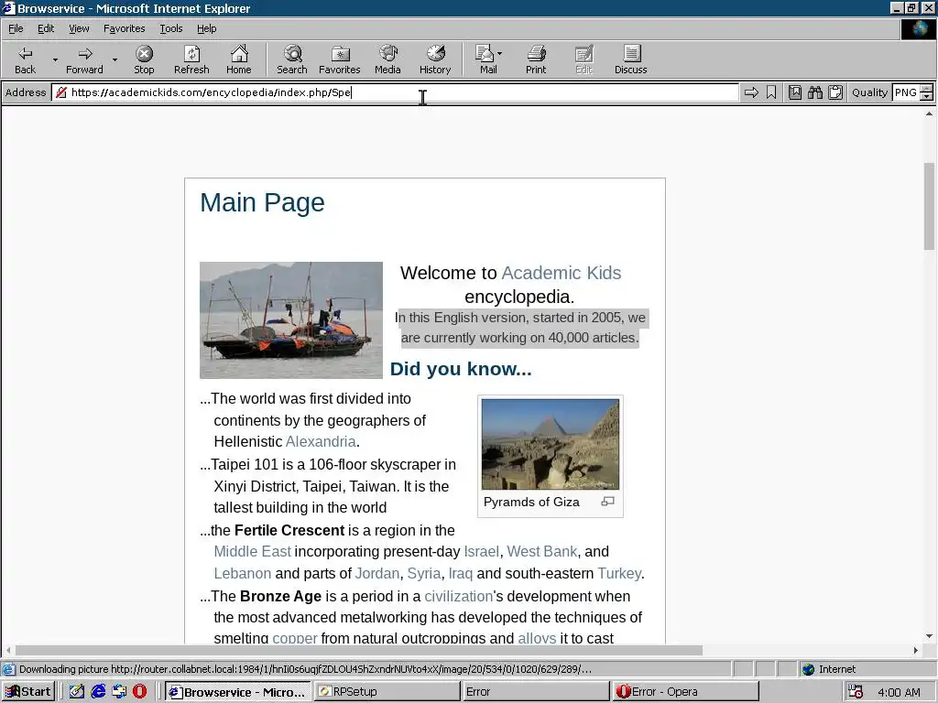Open the View menu
The width and height of the screenshot is (938, 703).
click(79, 28)
